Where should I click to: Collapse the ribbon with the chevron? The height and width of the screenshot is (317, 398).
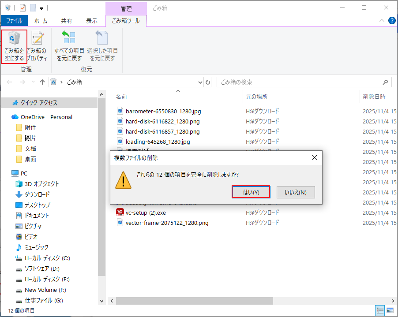point(382,21)
